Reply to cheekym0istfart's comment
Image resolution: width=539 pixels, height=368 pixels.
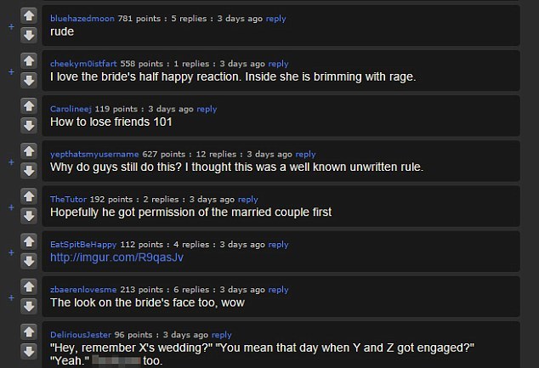coord(278,64)
